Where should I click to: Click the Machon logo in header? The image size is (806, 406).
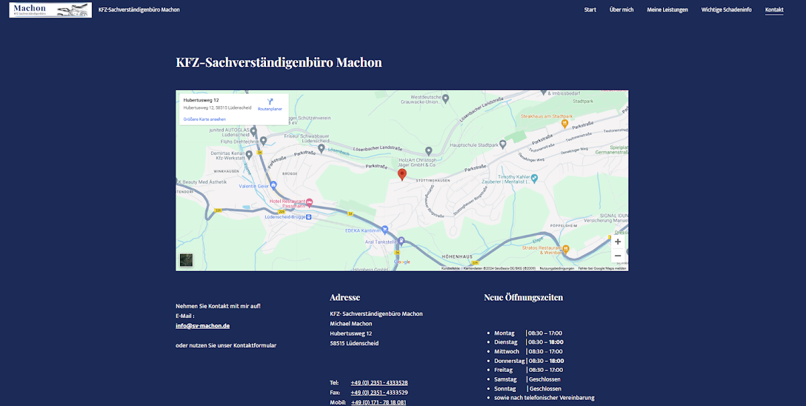[x=50, y=9]
